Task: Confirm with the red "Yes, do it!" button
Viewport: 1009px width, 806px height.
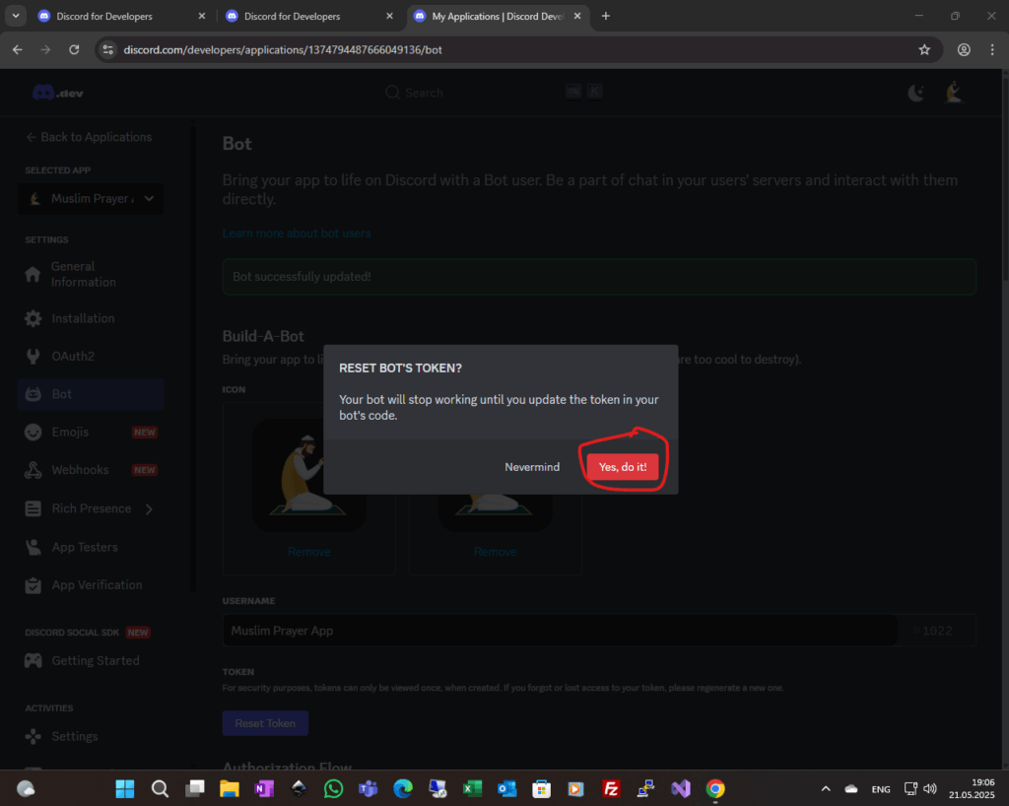Action: (x=623, y=467)
